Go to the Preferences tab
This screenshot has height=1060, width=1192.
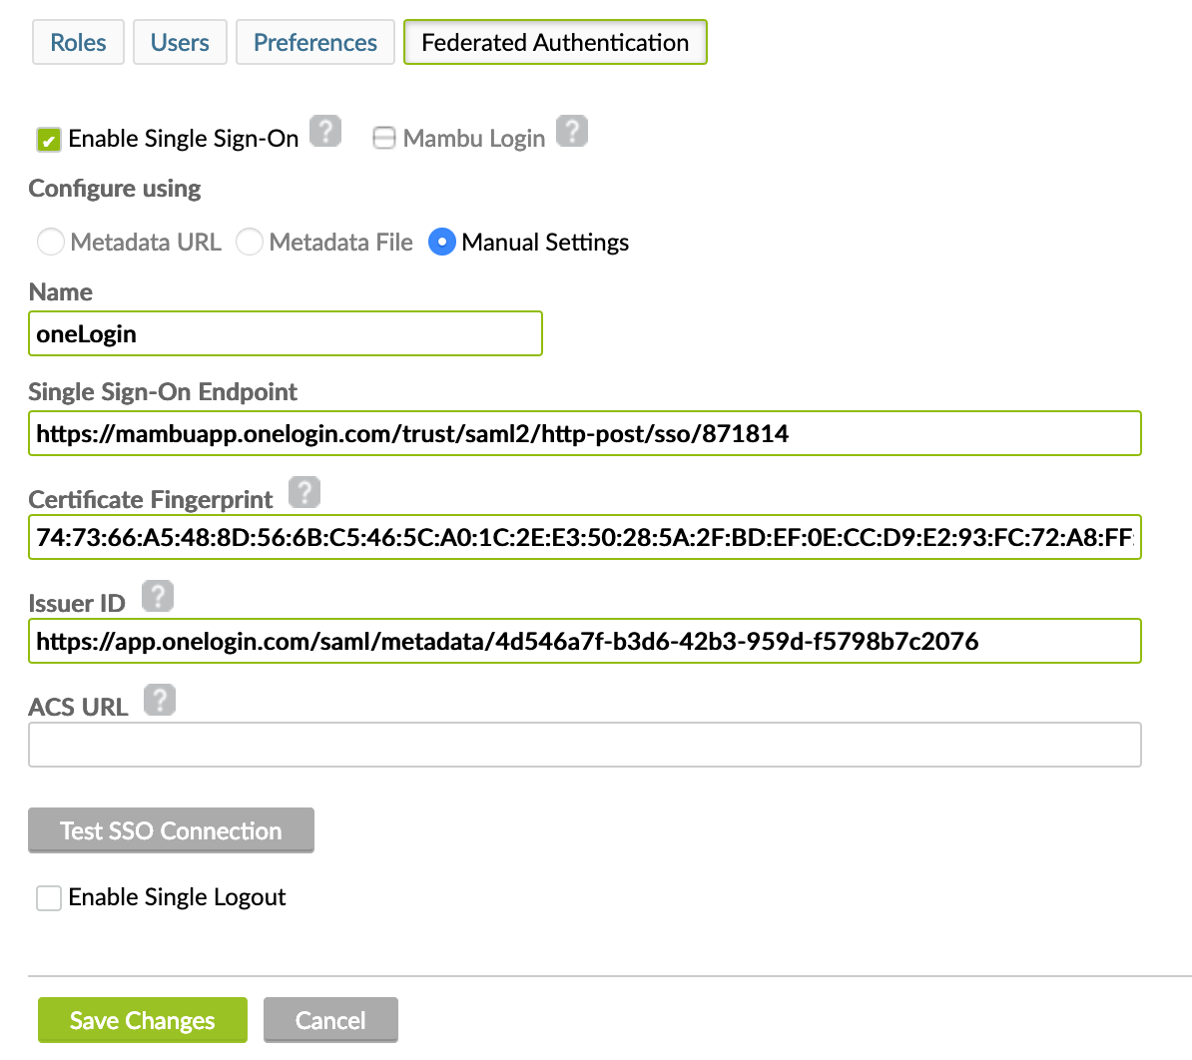click(x=314, y=42)
